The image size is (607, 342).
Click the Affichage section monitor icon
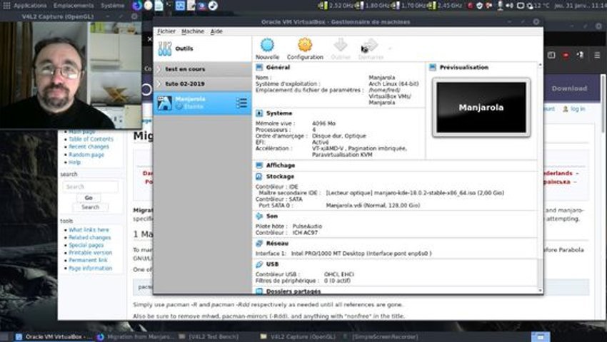[x=259, y=165]
